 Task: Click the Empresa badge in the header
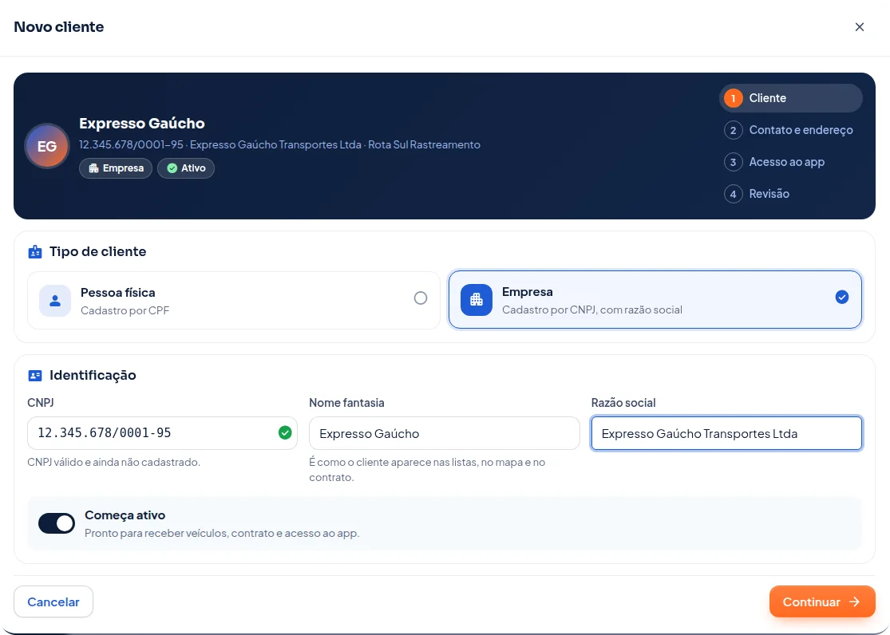(116, 168)
